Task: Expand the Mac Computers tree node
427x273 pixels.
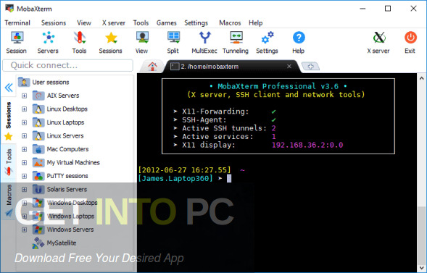Action: pos(24,149)
